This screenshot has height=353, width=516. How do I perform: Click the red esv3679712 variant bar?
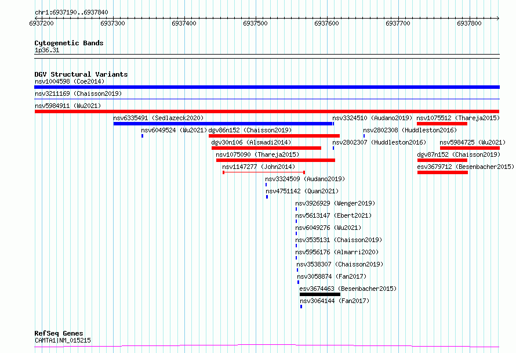pyautogui.click(x=442, y=172)
